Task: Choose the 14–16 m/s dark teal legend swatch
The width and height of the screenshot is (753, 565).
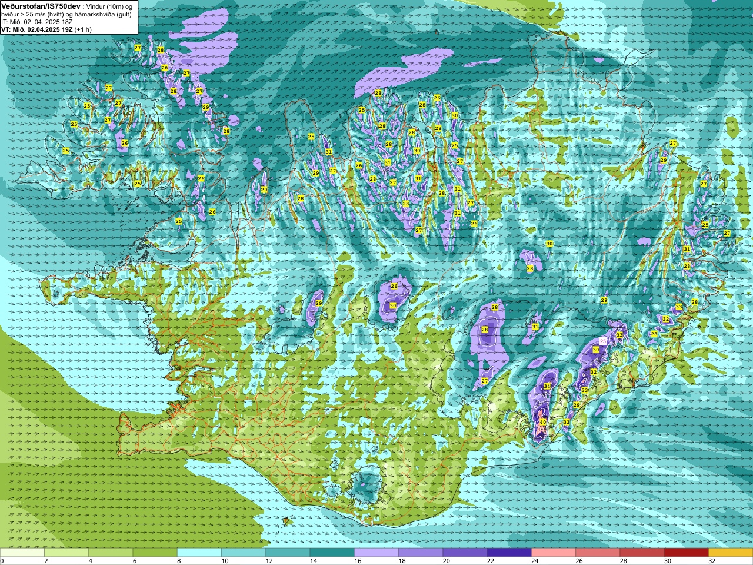Action: pyautogui.click(x=332, y=553)
